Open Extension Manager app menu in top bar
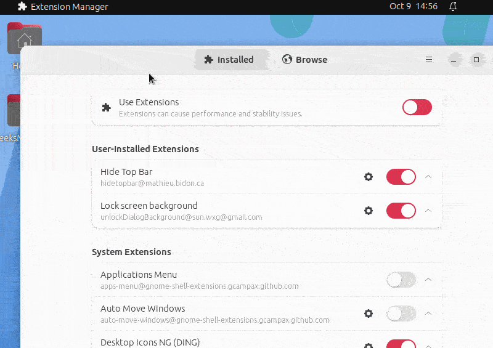The width and height of the screenshot is (493, 348). [63, 7]
